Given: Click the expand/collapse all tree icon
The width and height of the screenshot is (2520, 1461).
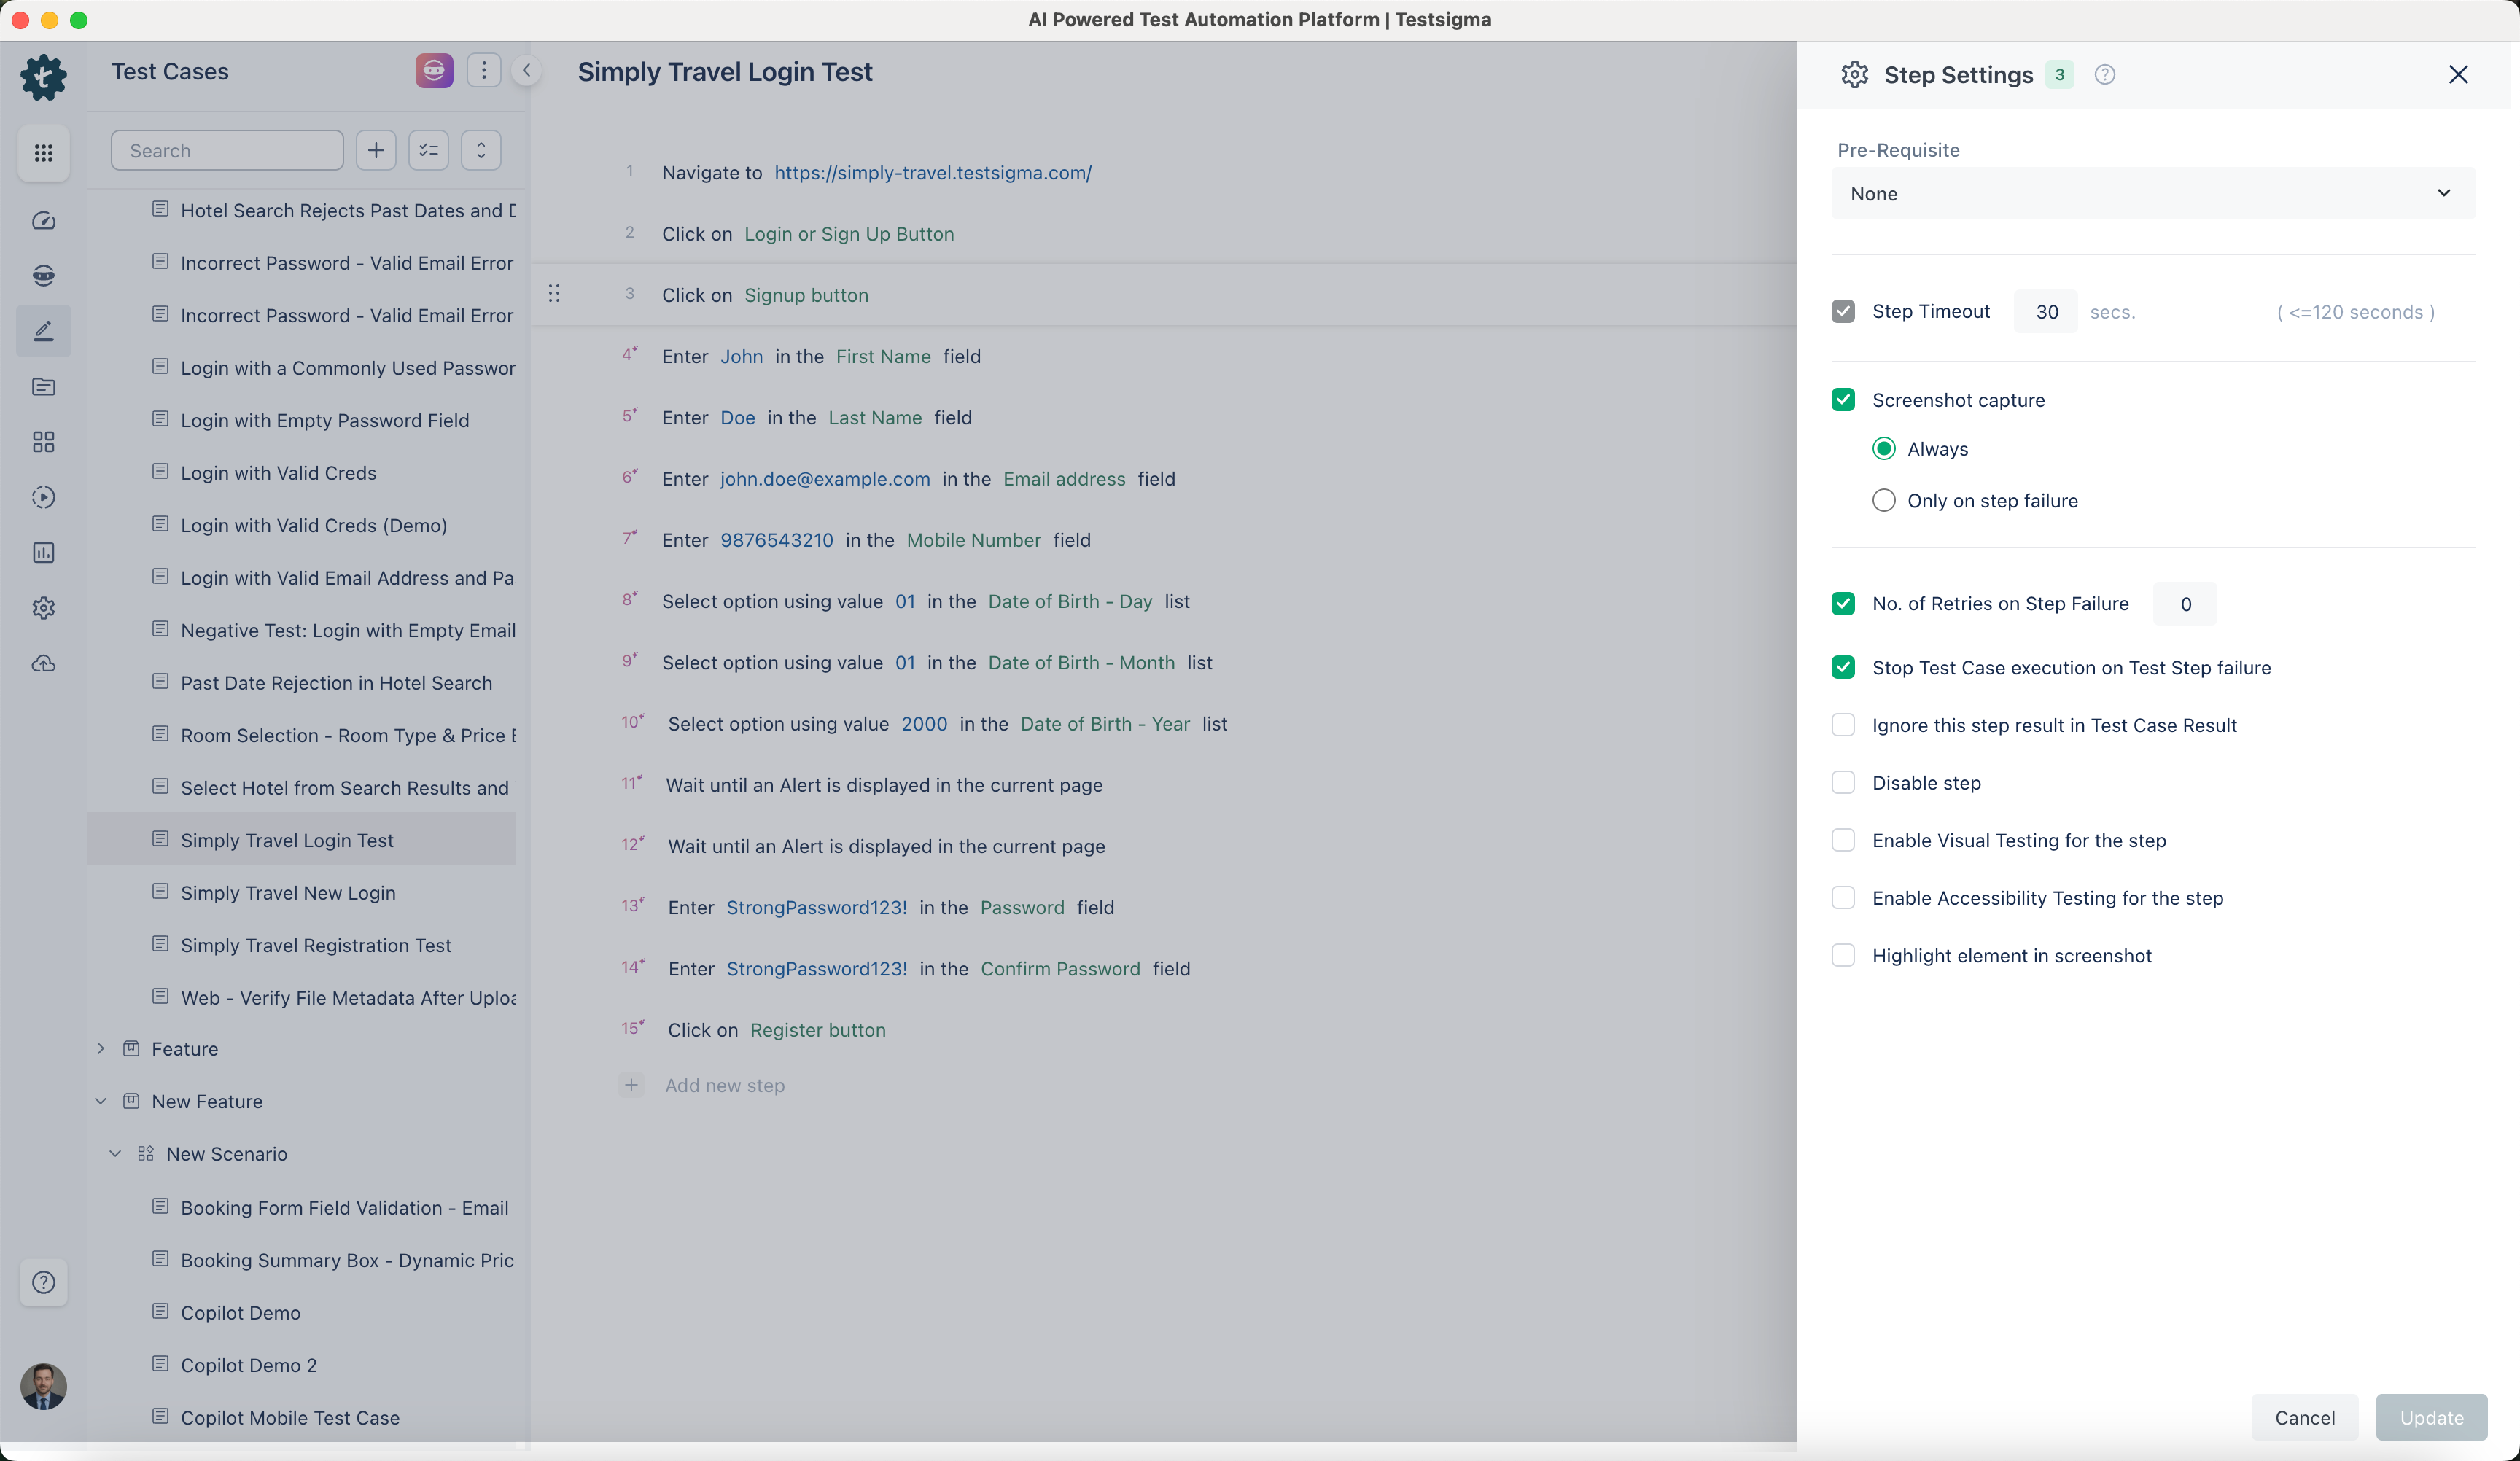Looking at the screenshot, I should point(481,151).
